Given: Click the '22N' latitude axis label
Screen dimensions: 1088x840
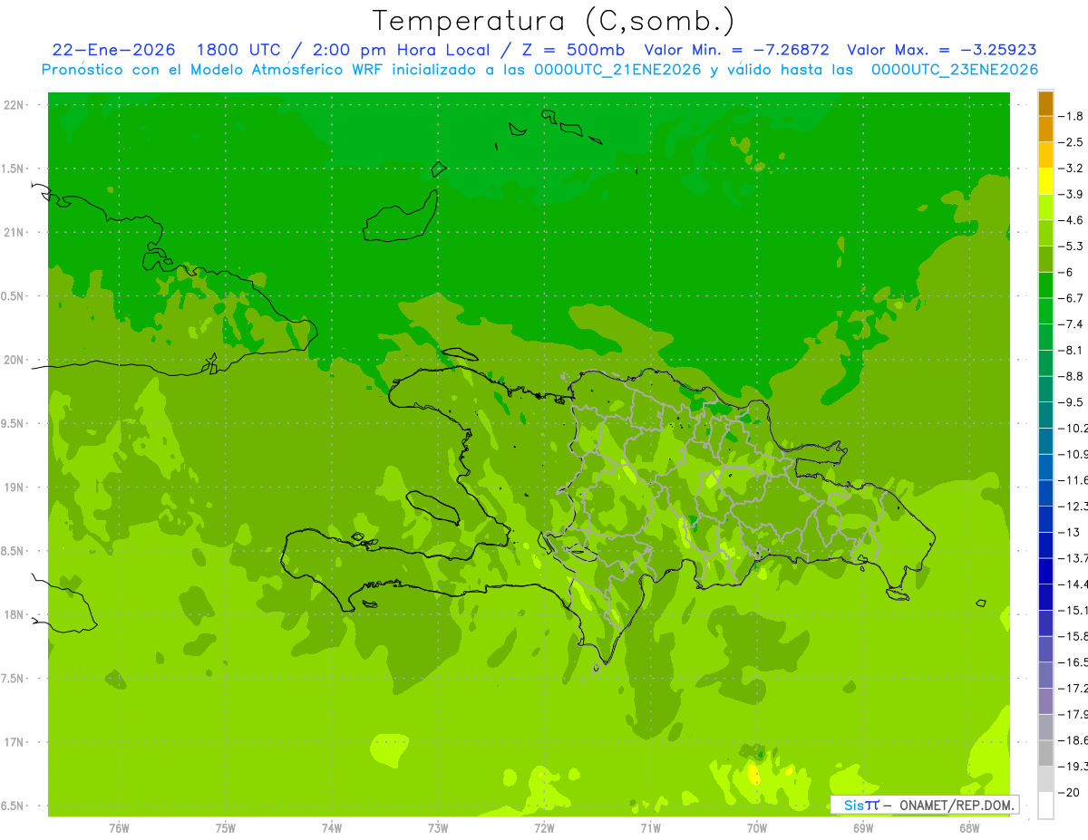Looking at the screenshot, I should tap(15, 104).
